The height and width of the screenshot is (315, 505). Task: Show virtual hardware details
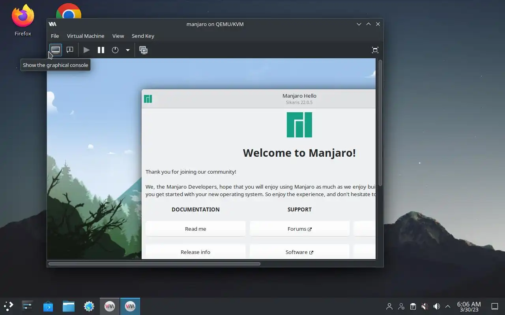[70, 50]
